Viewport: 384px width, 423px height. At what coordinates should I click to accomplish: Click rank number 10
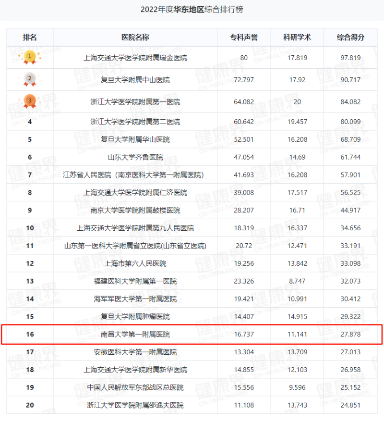coord(30,228)
